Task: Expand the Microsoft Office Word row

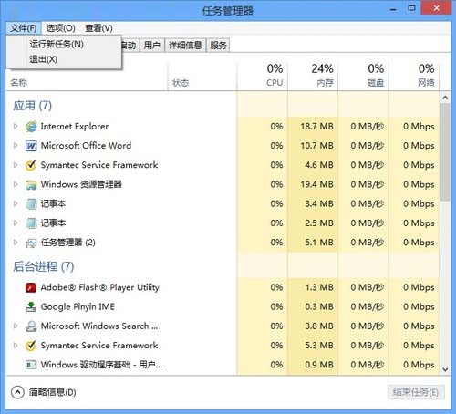Action: click(x=16, y=146)
